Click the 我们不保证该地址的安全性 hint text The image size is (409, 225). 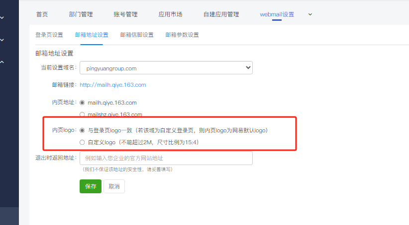127,169
